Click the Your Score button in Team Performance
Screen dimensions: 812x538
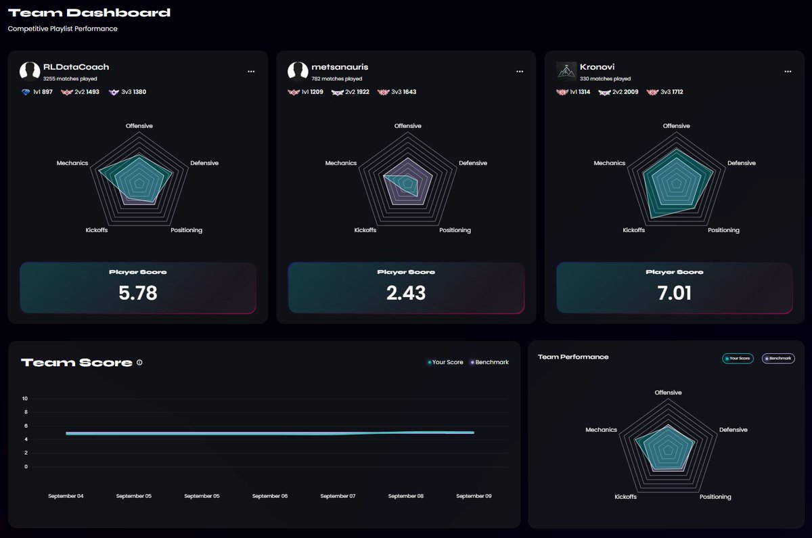click(x=738, y=358)
